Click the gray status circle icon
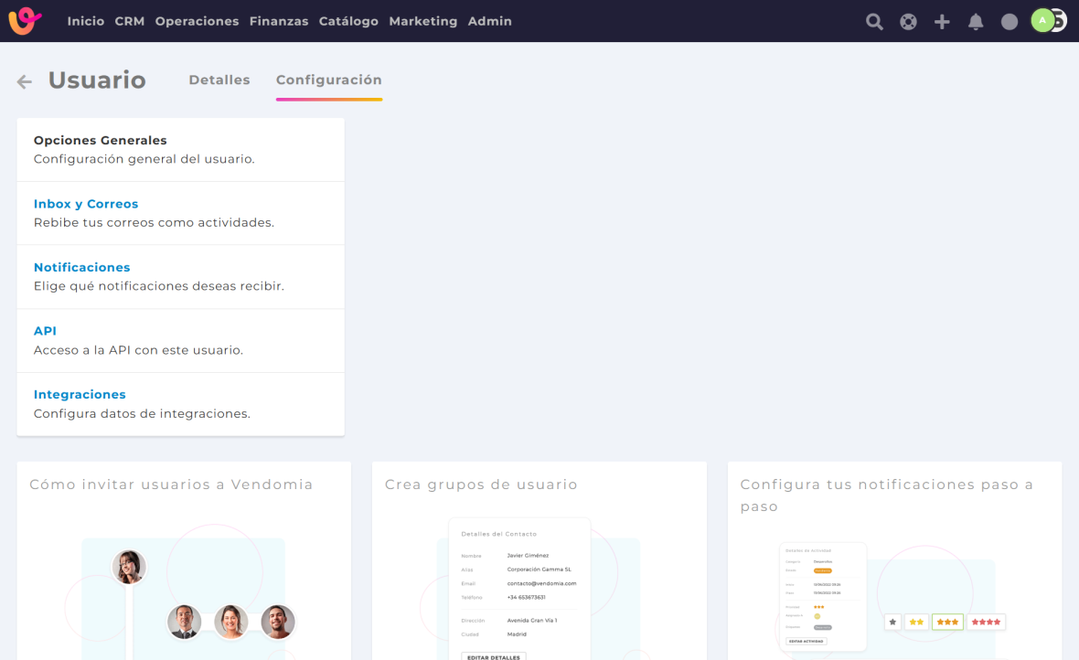The width and height of the screenshot is (1079, 660). [x=1010, y=22]
